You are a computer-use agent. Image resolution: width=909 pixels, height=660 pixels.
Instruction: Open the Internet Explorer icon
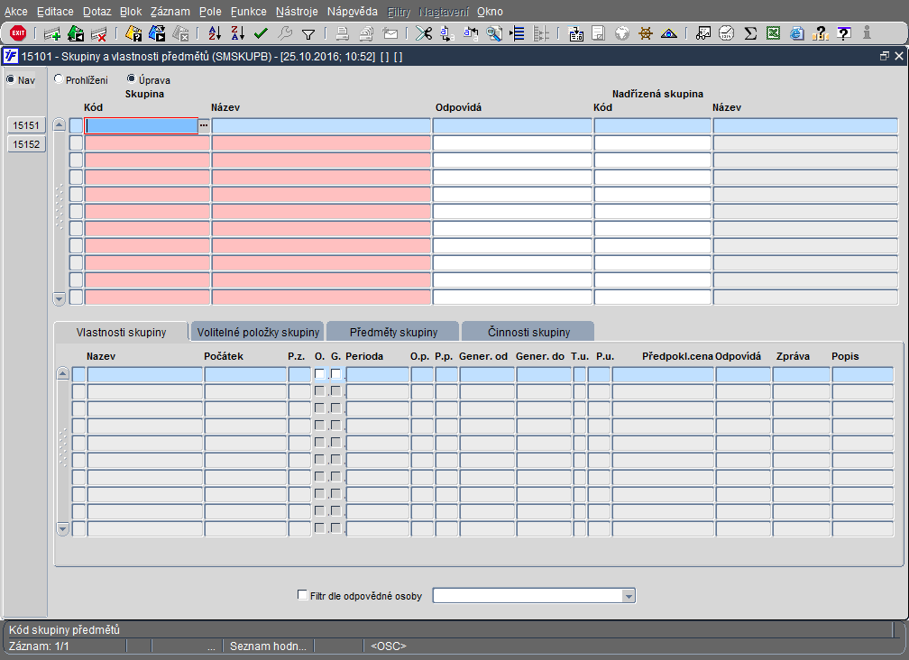click(797, 33)
